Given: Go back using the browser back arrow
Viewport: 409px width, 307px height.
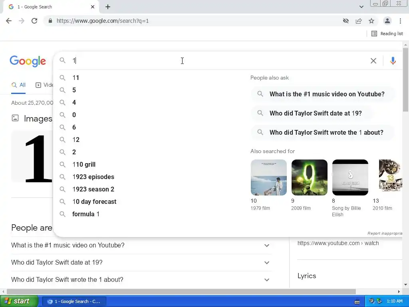Looking at the screenshot, I should [x=9, y=21].
